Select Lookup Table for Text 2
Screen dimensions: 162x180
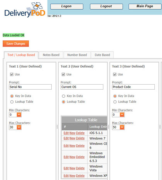coord(64,102)
